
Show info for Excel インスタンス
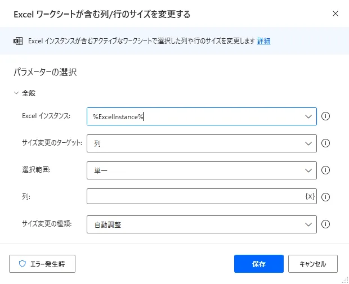pos(325,116)
